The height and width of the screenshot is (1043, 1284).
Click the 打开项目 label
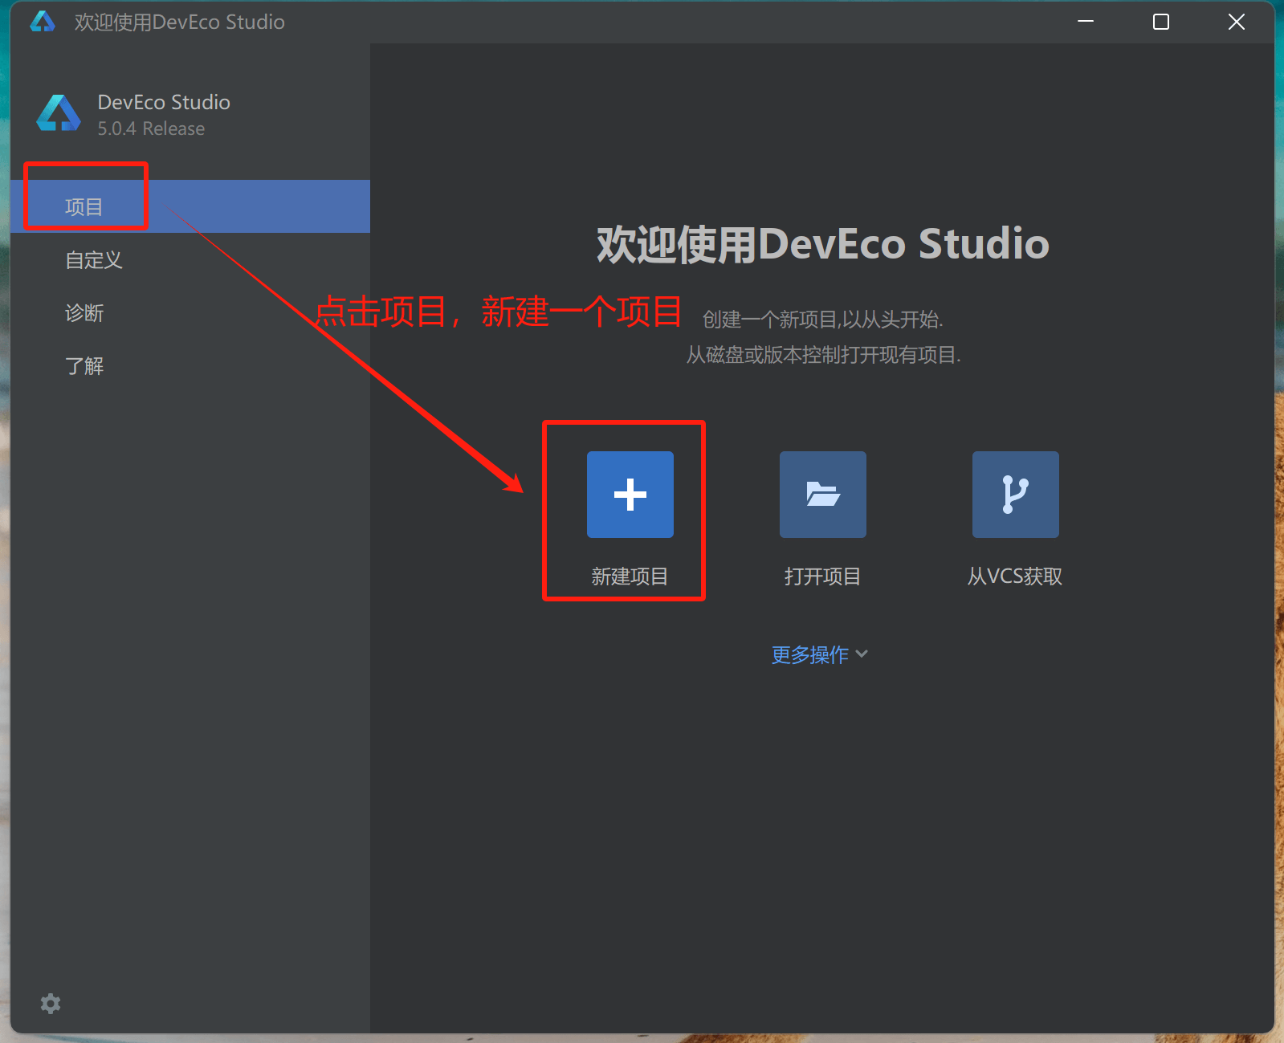pos(822,577)
